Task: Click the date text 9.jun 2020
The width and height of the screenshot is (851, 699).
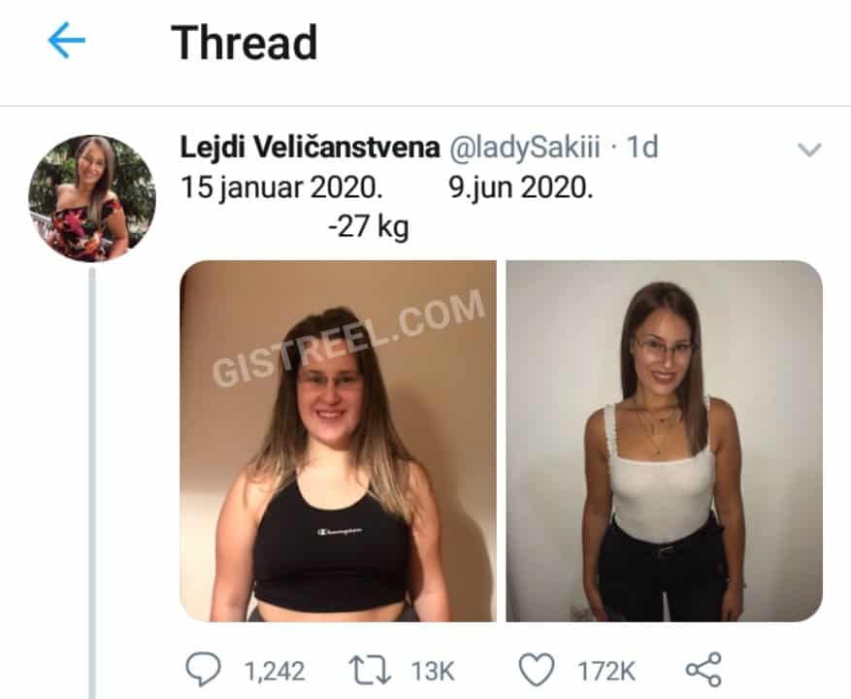Action: click(521, 188)
